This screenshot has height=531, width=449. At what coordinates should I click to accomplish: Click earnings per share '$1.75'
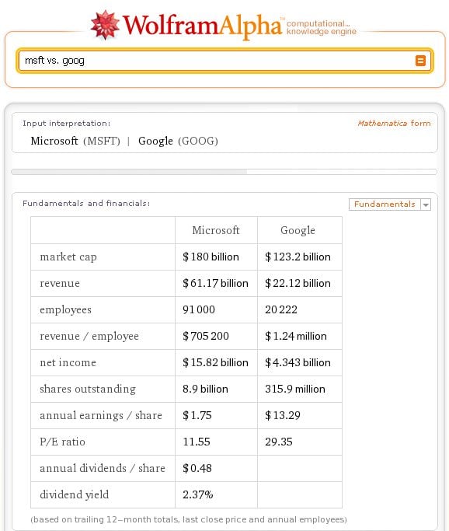(x=197, y=415)
